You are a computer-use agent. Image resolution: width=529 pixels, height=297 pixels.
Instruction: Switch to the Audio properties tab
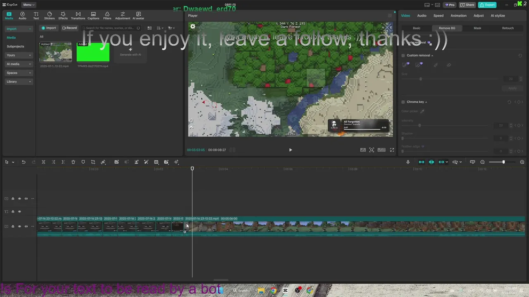pyautogui.click(x=422, y=16)
